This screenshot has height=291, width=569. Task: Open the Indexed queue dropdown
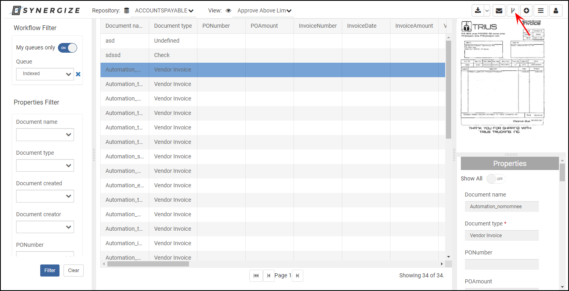[45, 74]
